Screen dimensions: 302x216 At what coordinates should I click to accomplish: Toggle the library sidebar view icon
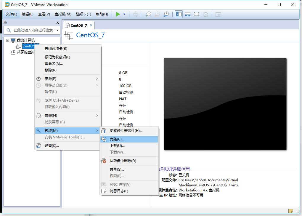pos(179,14)
